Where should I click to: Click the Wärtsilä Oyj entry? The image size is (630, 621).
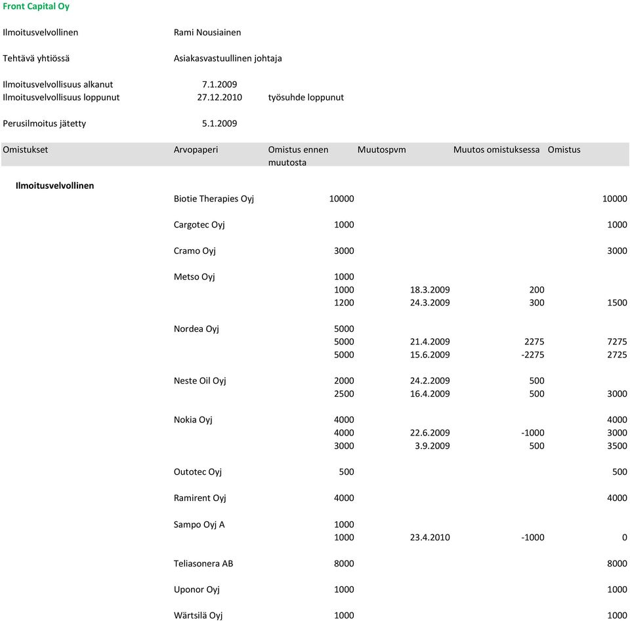(x=198, y=616)
